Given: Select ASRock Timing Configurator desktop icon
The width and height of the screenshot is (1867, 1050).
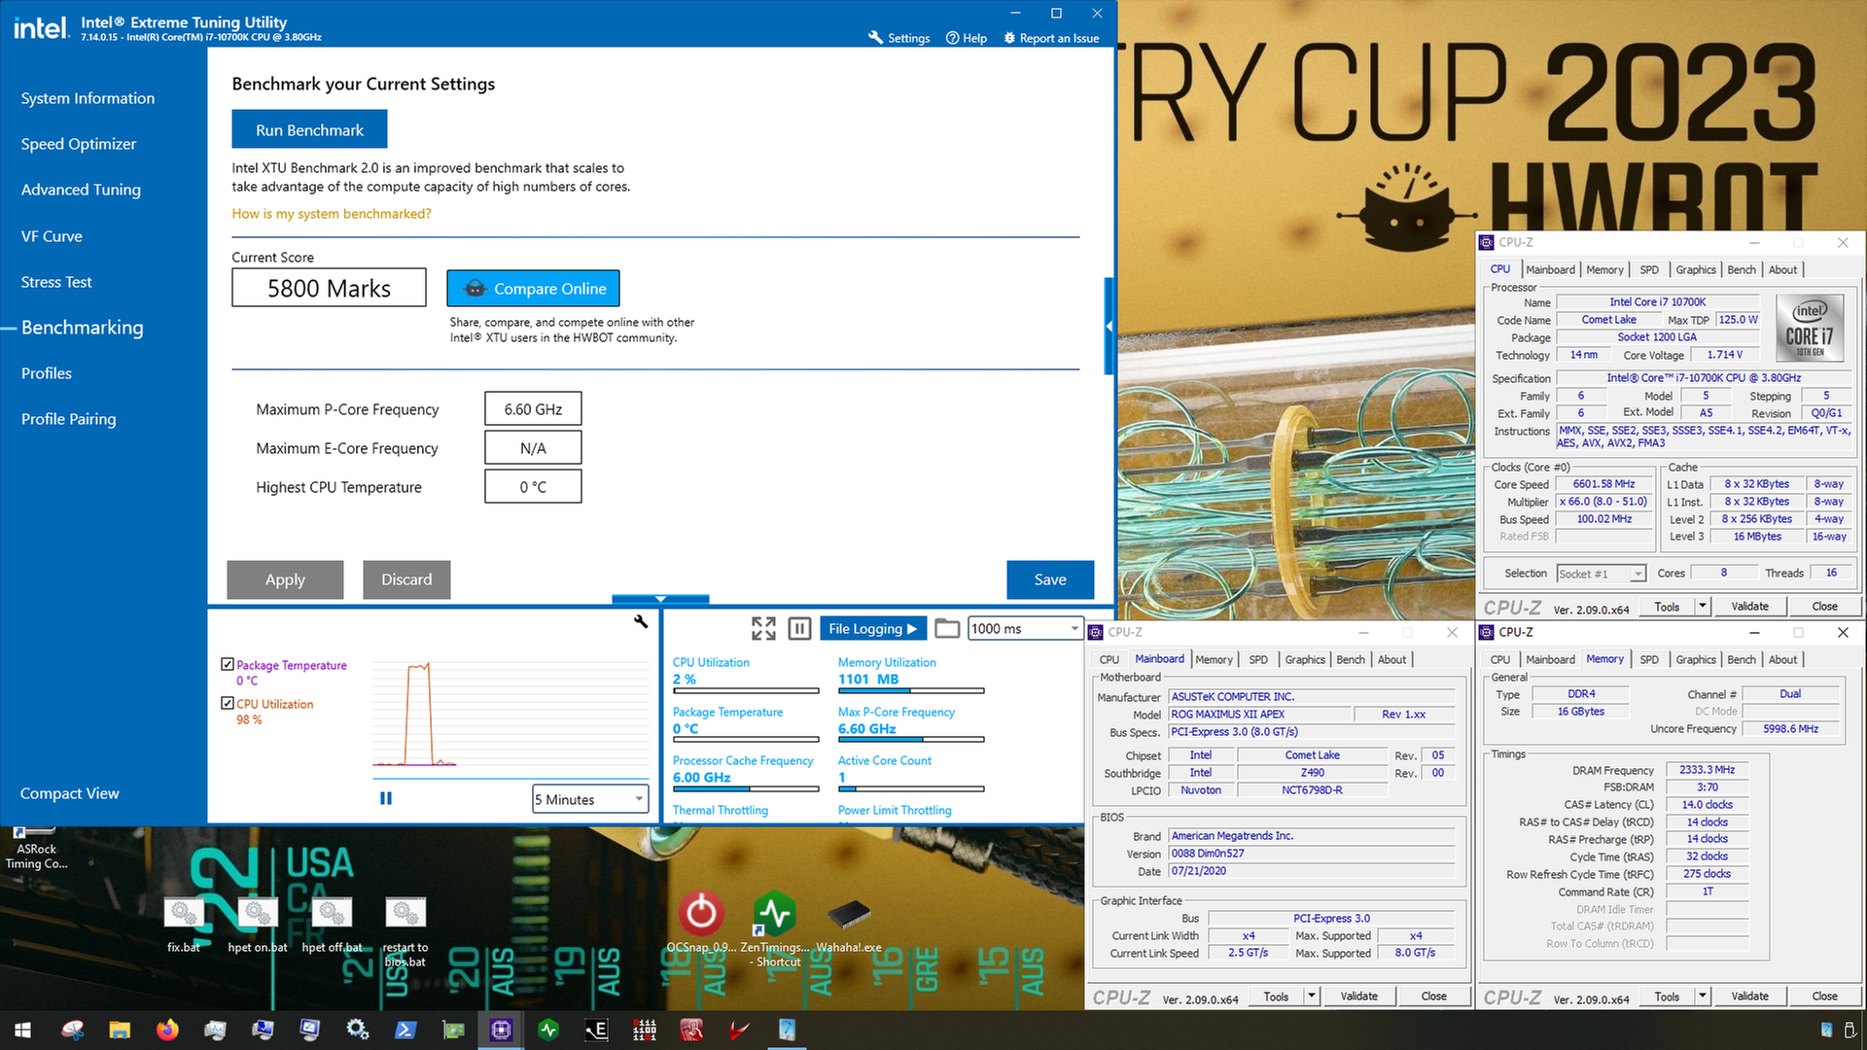Looking at the screenshot, I should click(36, 847).
